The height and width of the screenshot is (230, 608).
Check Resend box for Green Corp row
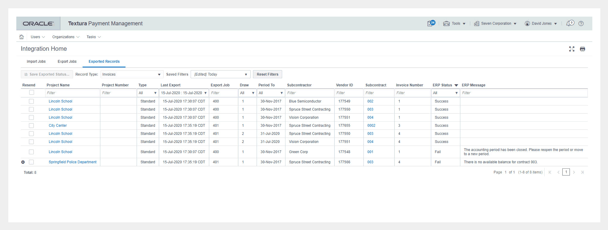point(31,152)
